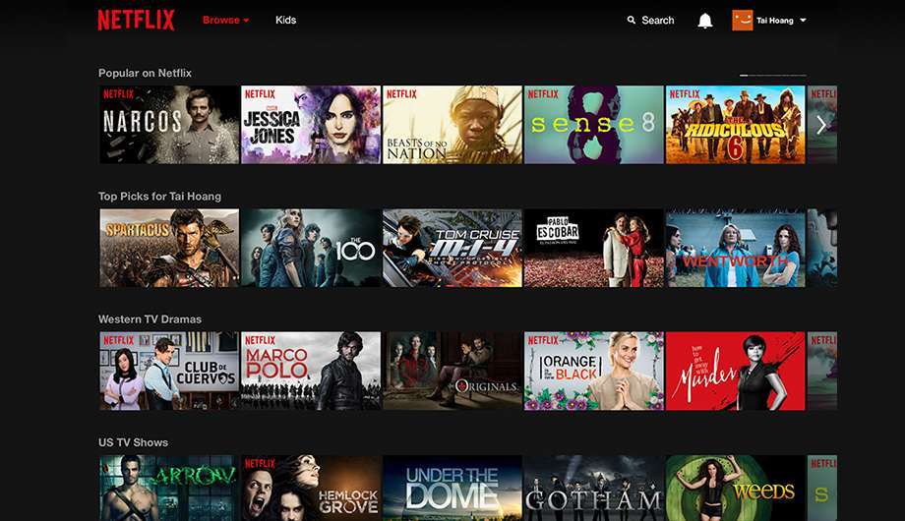Screen dimensions: 905x521
Task: Select the Pablo Escobar thumbnail
Action: pyautogui.click(x=594, y=248)
